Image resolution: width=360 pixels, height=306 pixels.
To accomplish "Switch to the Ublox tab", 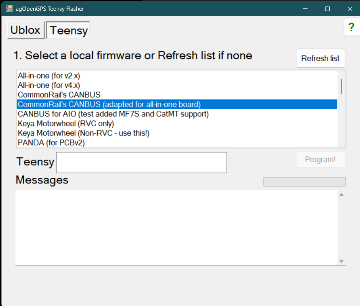I will 26,30.
